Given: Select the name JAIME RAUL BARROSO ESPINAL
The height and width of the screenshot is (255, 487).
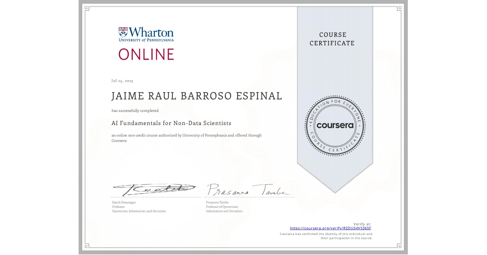Looking at the screenshot, I should 197,96.
